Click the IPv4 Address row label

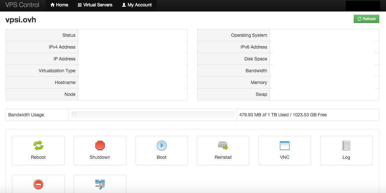62,47
